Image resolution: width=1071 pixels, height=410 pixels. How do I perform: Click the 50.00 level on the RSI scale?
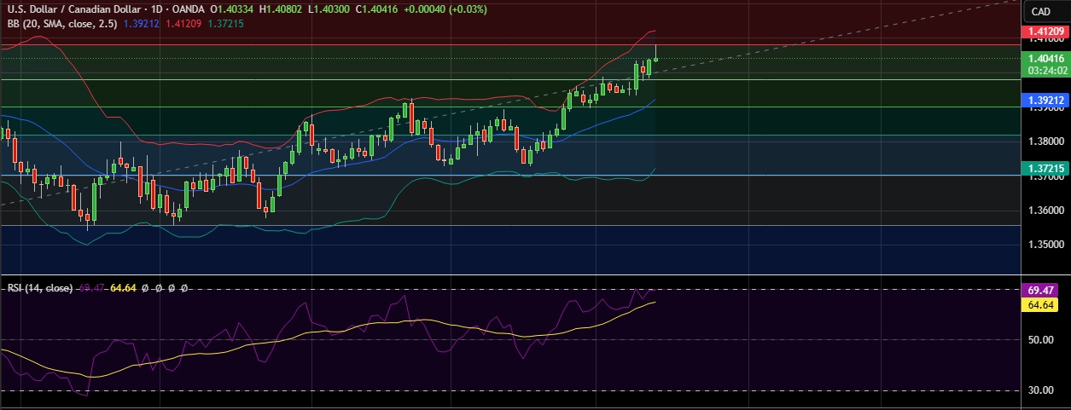pos(1039,340)
